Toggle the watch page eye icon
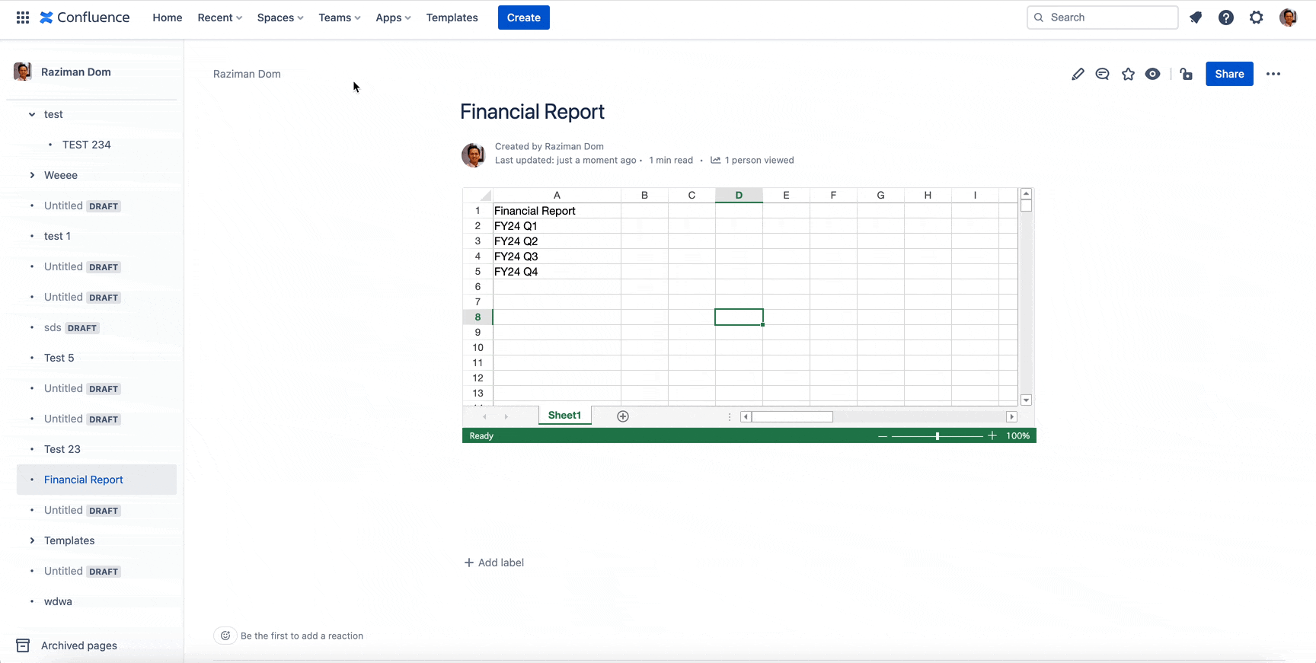Screen dimensions: 1316x663 [1152, 74]
